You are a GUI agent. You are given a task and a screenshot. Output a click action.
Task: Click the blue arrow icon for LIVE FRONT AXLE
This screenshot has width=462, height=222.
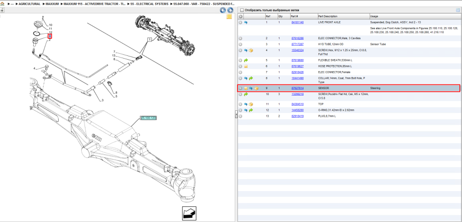pos(246,22)
